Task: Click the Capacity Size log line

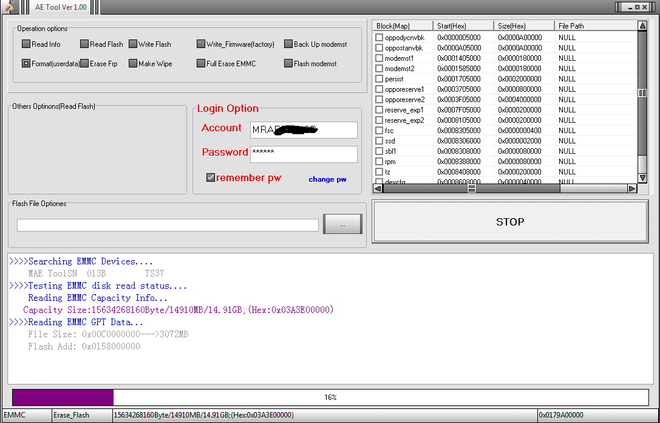Action: click(179, 310)
